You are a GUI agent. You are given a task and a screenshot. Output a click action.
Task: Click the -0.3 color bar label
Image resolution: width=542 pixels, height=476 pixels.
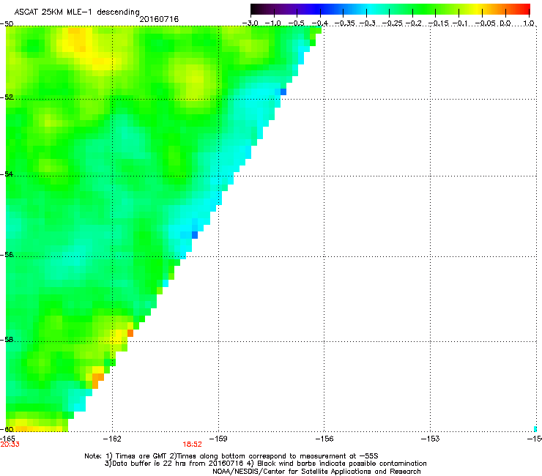(367, 23)
